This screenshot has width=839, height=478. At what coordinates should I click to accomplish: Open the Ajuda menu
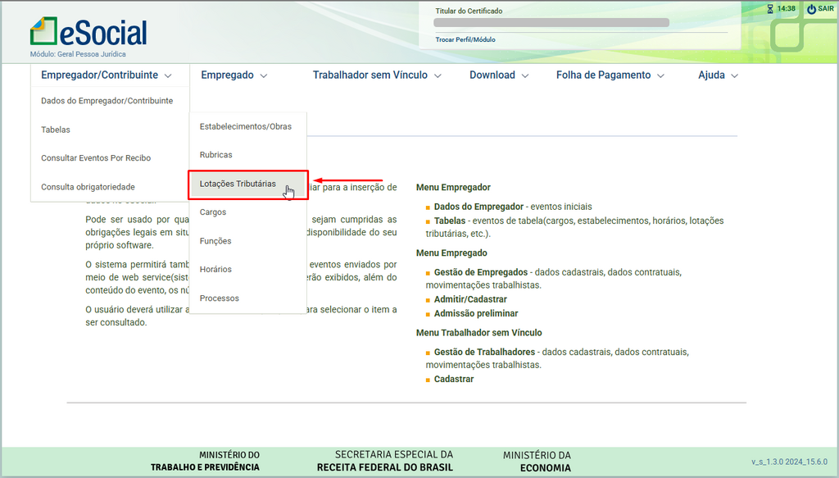tap(718, 75)
